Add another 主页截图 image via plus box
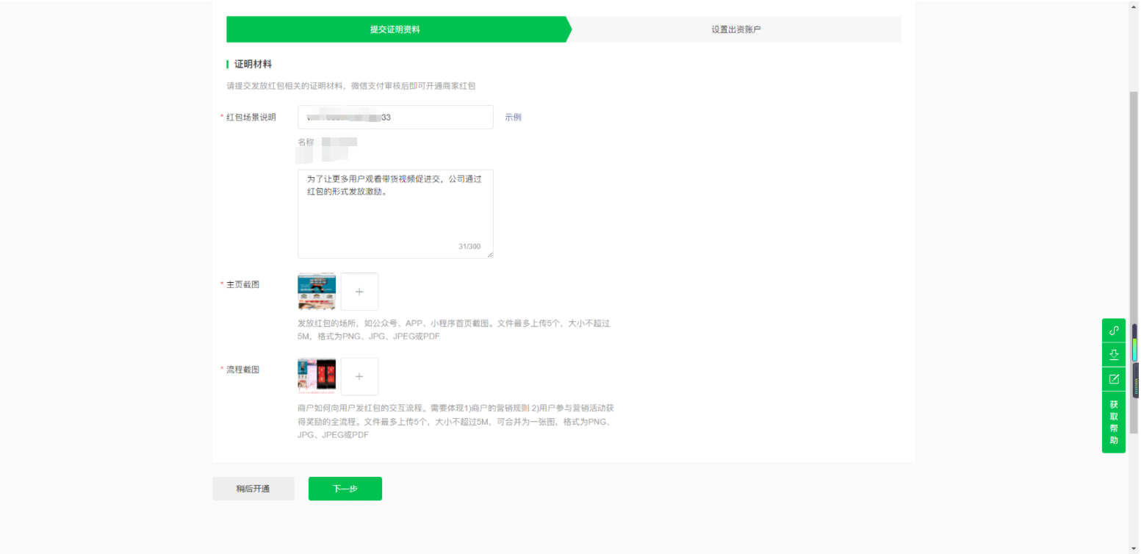Screen dimensions: 1141x554 (x=359, y=292)
